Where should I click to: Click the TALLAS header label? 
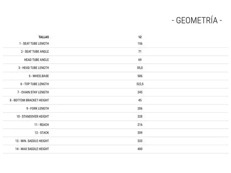click(x=44, y=37)
